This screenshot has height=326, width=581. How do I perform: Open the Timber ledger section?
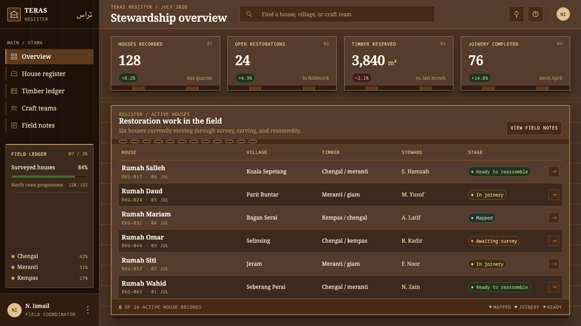pos(49,91)
